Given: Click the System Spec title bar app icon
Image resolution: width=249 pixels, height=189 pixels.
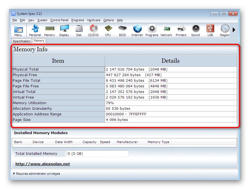Looking at the screenshot, I should 13,13.
